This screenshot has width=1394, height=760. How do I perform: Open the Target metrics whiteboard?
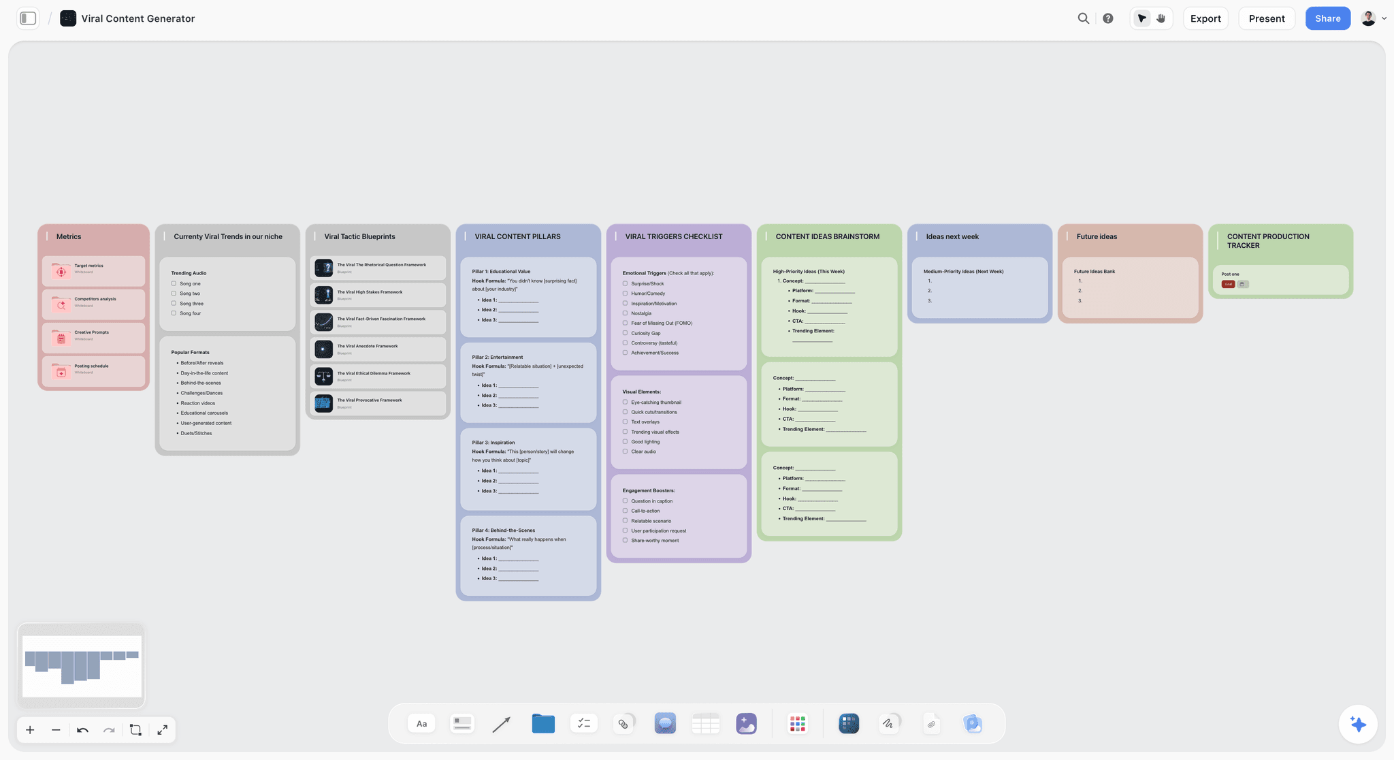pos(93,271)
